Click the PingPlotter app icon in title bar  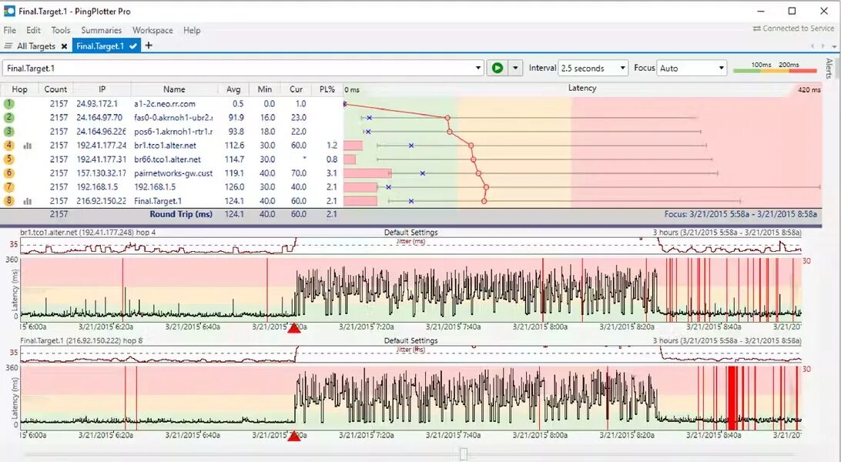pos(9,11)
